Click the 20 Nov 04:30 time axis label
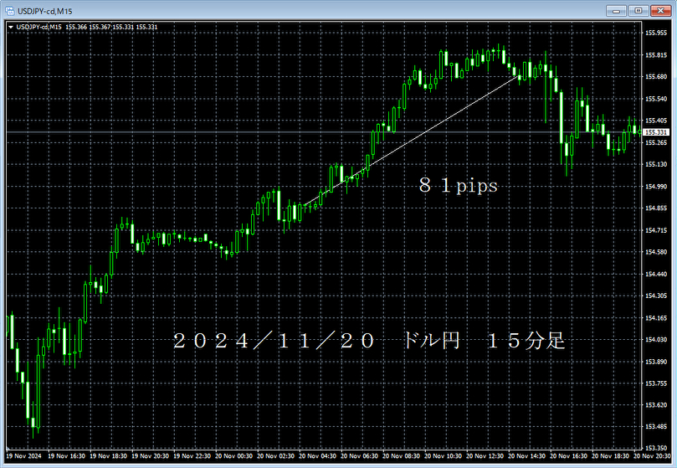 [x=318, y=456]
